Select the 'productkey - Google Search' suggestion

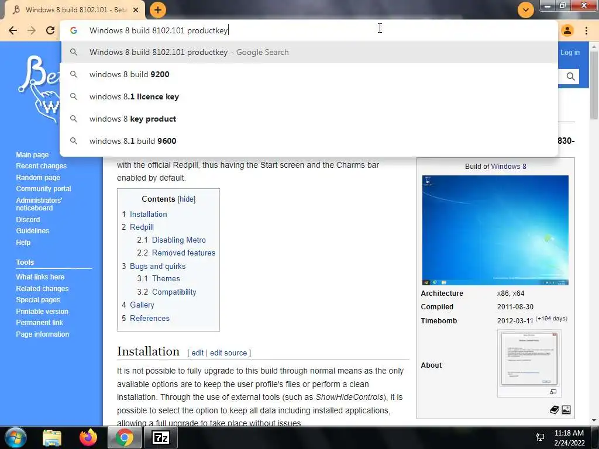point(309,52)
